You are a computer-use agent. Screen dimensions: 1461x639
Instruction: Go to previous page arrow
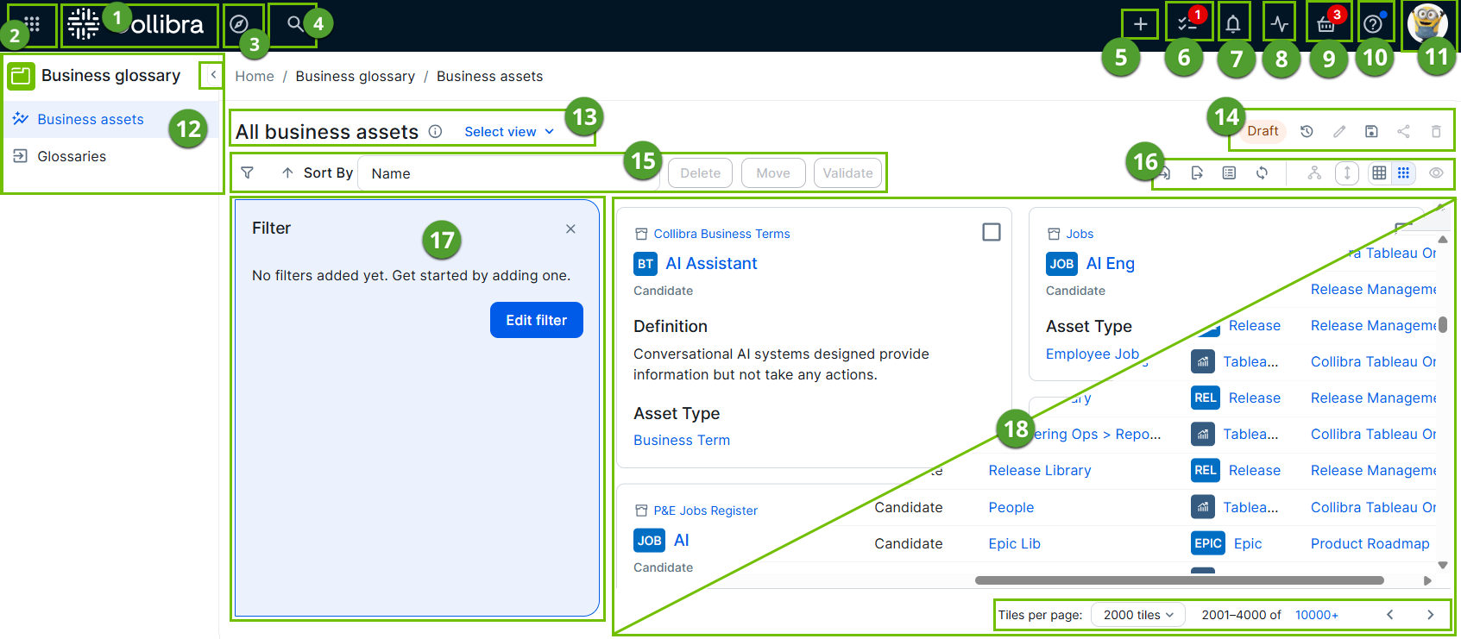click(1389, 615)
